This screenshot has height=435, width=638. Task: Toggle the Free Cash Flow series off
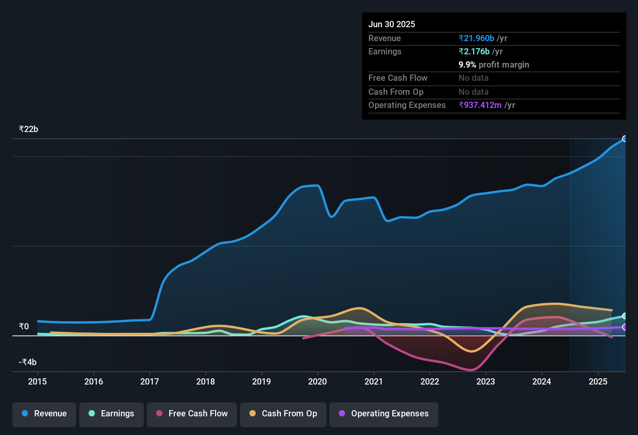point(192,414)
